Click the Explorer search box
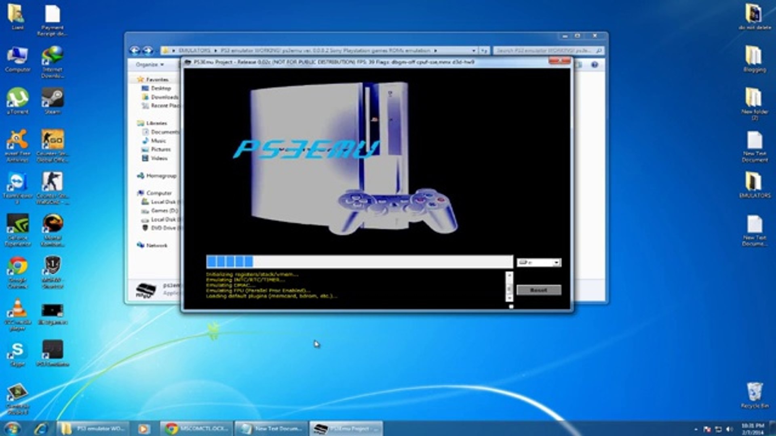Screen dimensions: 776x436 pos(544,50)
